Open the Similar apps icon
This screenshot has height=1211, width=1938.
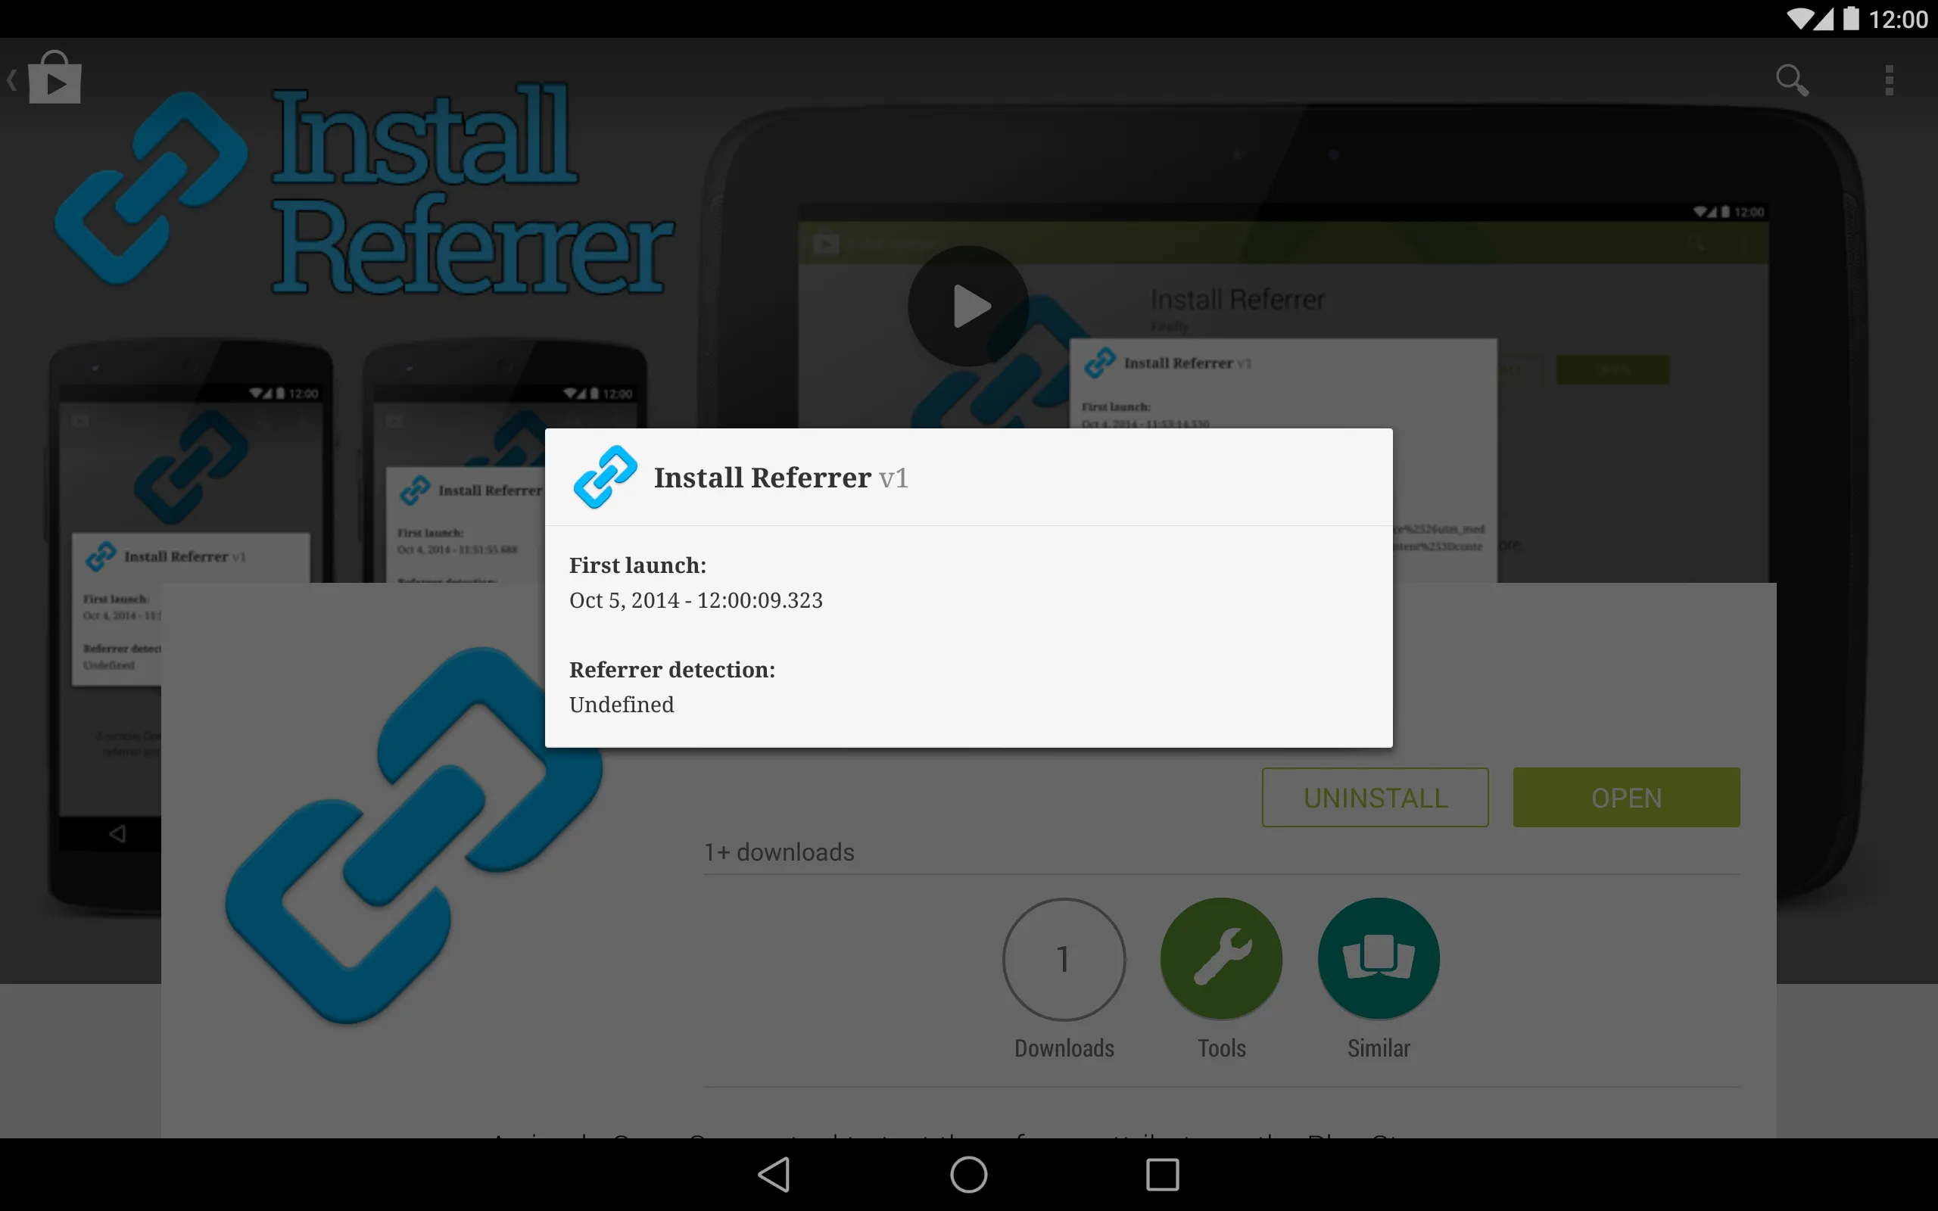[x=1379, y=960]
